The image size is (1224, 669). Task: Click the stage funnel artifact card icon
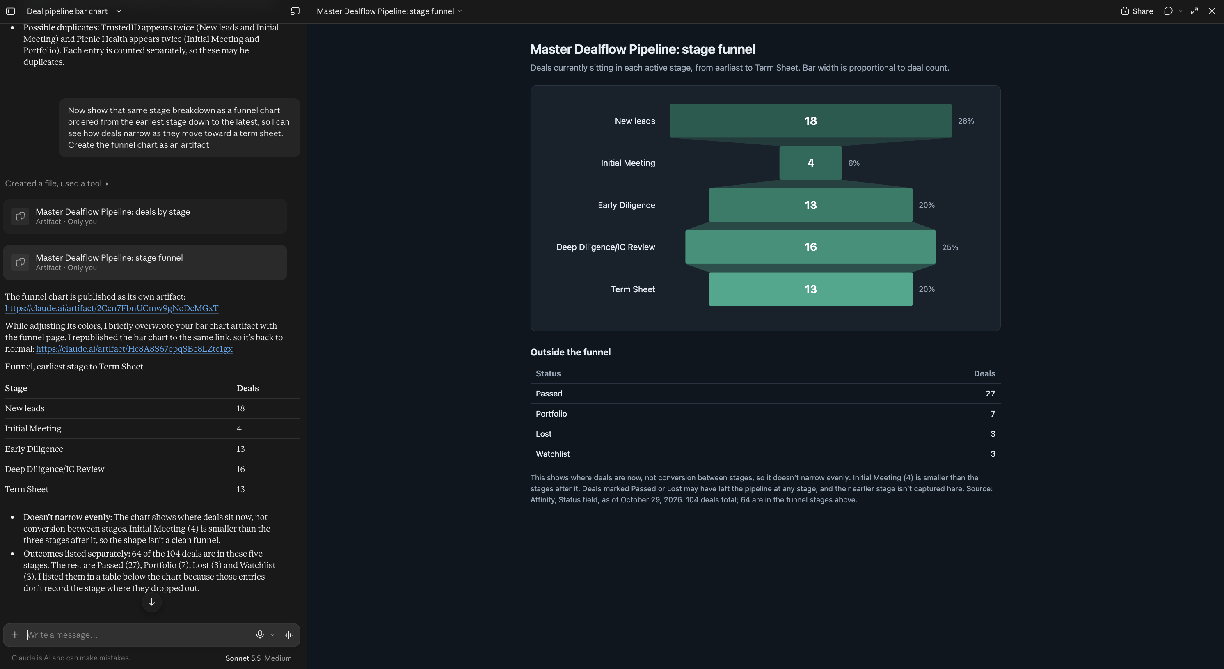coord(21,262)
